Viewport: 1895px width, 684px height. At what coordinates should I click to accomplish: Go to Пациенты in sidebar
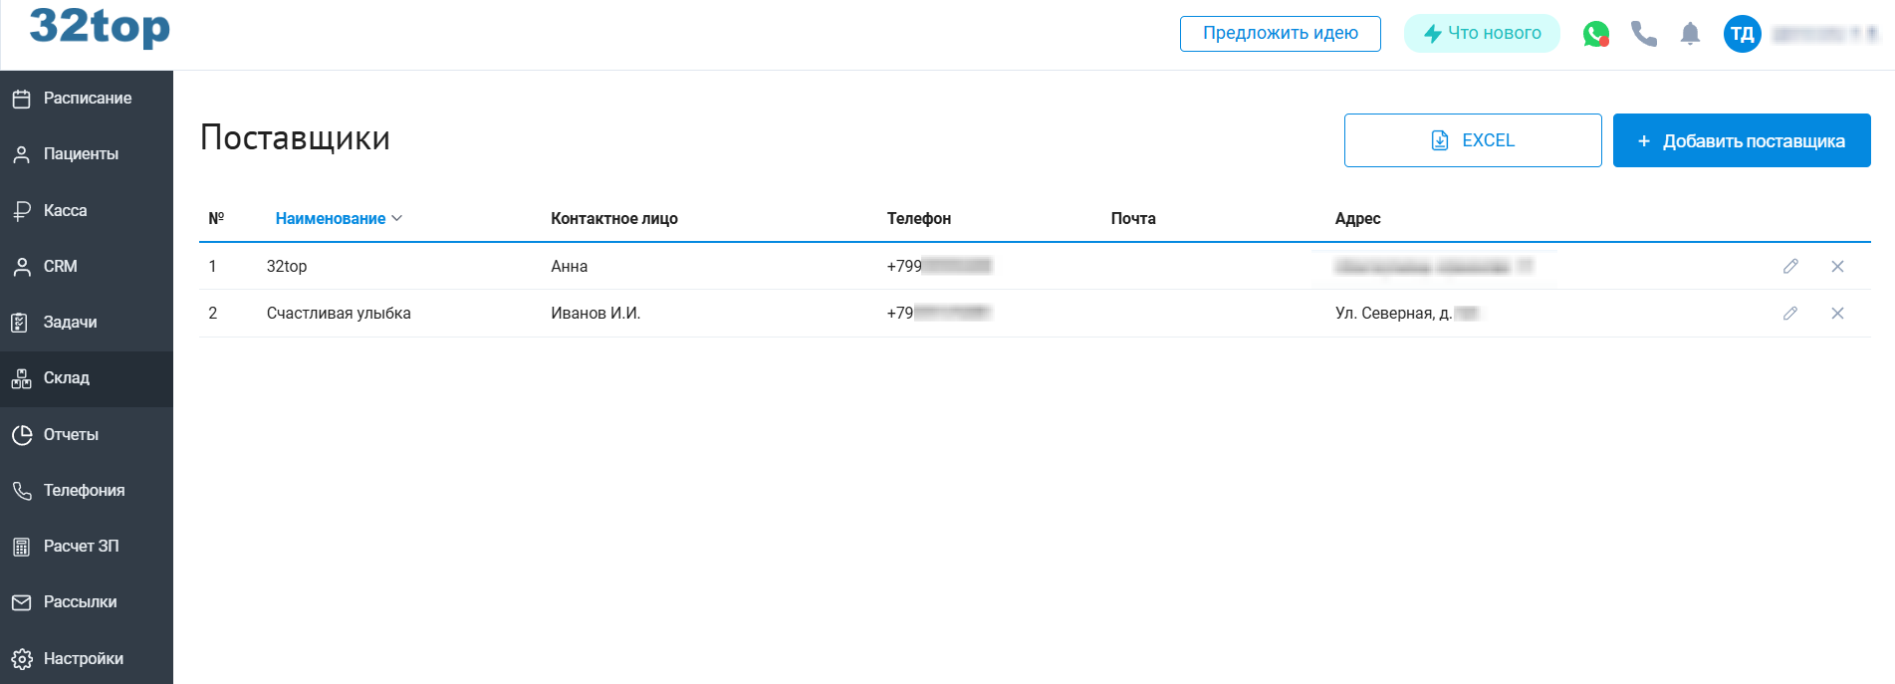click(x=81, y=154)
